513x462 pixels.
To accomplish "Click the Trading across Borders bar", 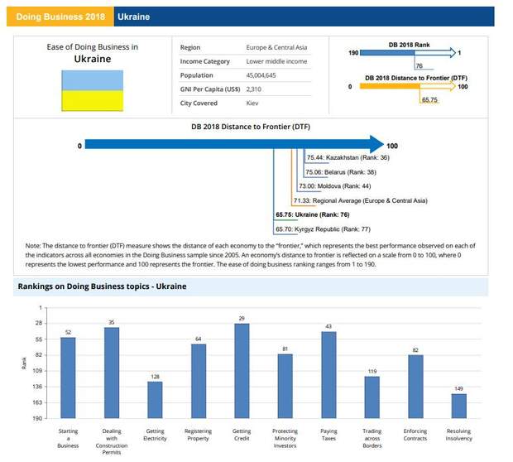I will [x=372, y=397].
